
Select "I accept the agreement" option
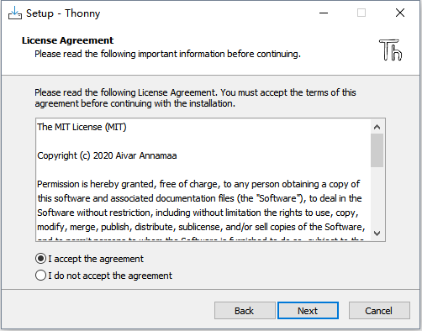pyautogui.click(x=90, y=259)
